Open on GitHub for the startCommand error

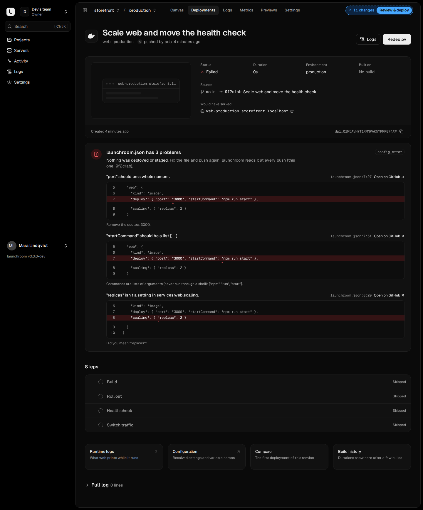click(389, 236)
